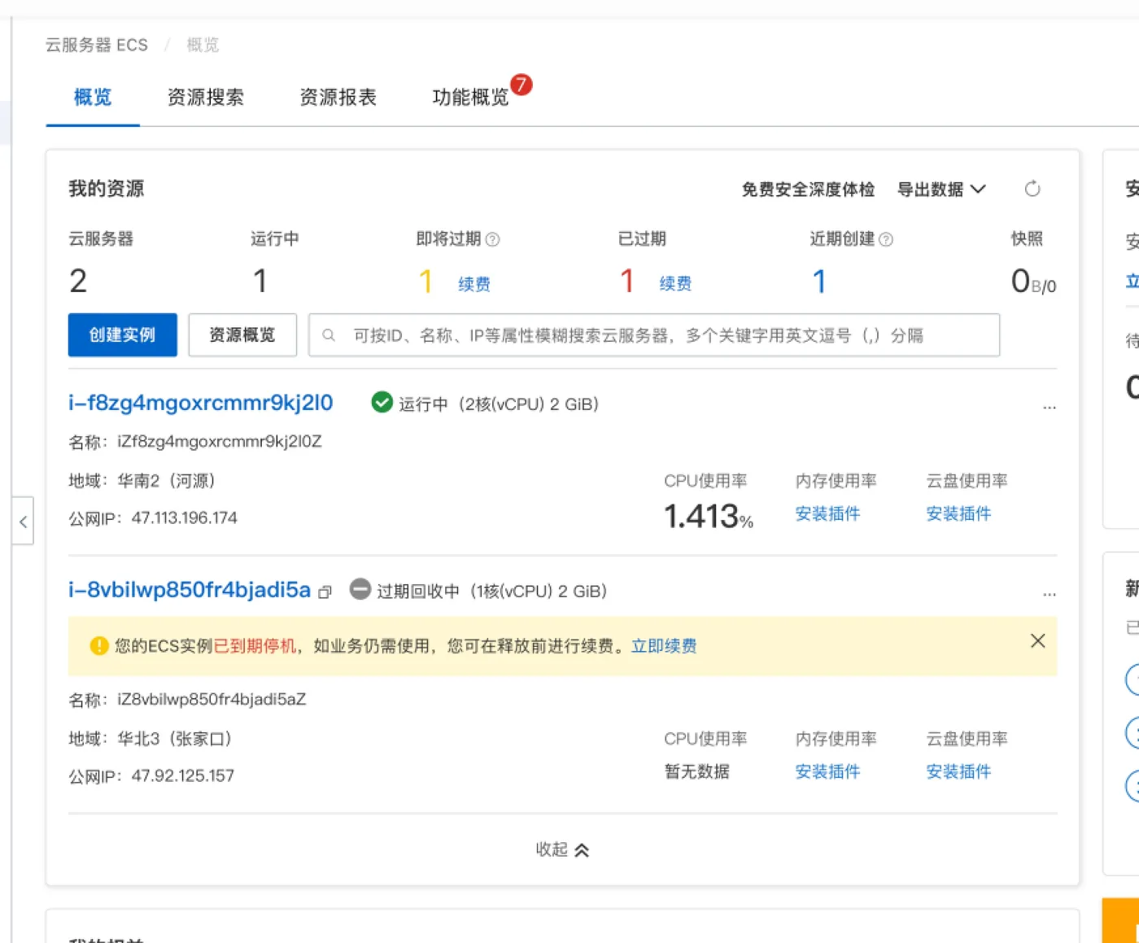Click 续费 next to 即将过期
This screenshot has width=1139, height=943.
point(474,284)
